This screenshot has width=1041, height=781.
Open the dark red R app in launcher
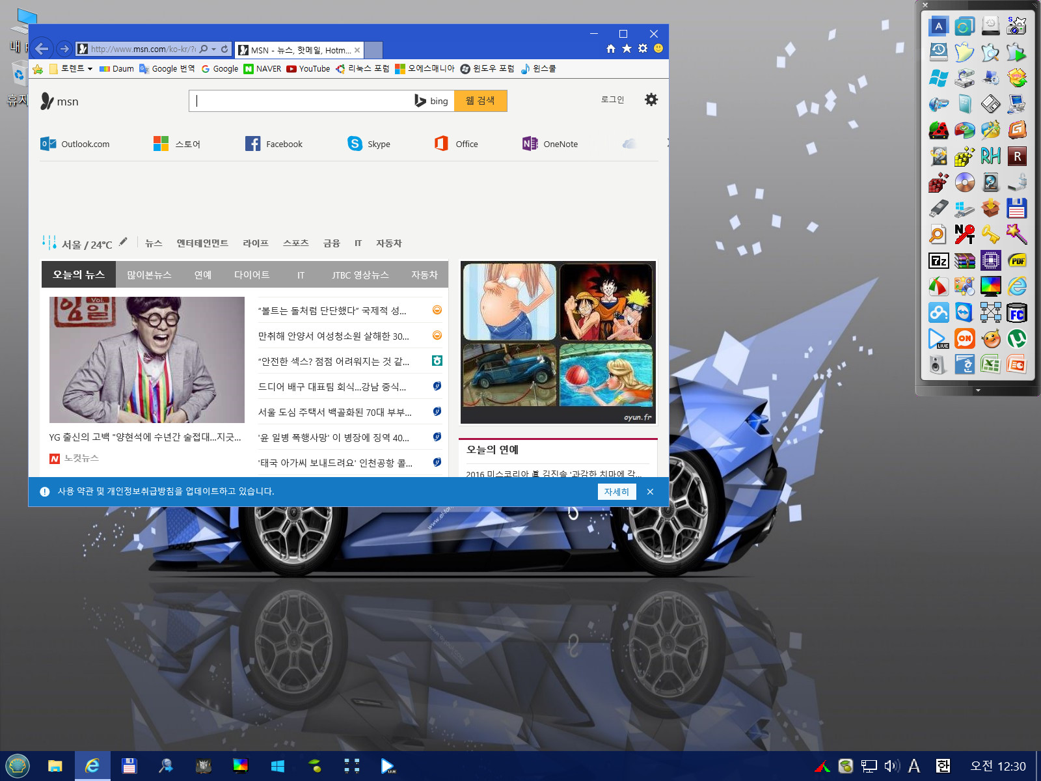coord(1017,156)
